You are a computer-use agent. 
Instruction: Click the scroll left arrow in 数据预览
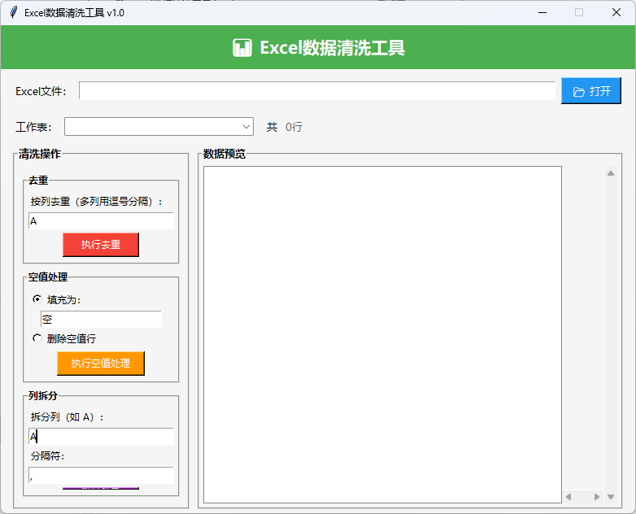pos(568,497)
